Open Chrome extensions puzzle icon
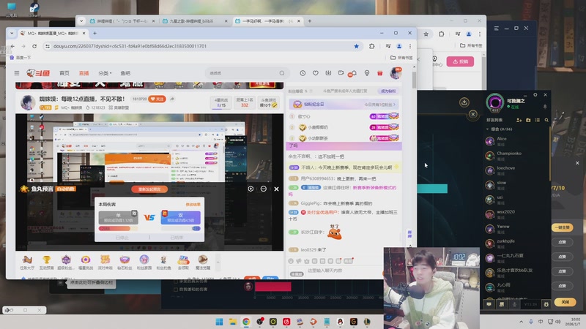This screenshot has height=329, width=586. pos(372,46)
